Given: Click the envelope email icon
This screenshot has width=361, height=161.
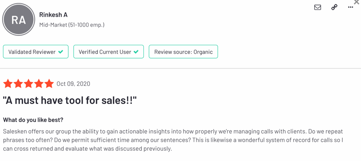Looking at the screenshot, I should click(317, 7).
